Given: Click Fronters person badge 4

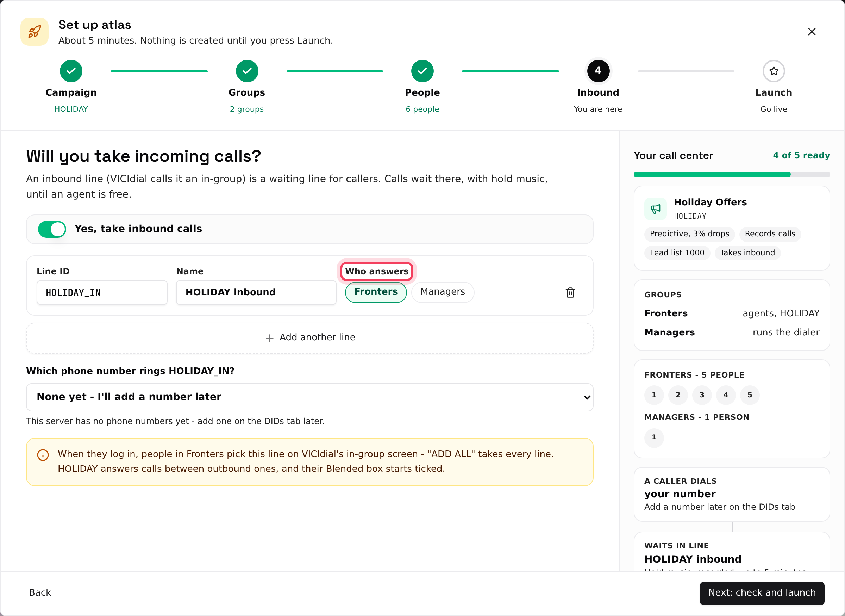Looking at the screenshot, I should [x=726, y=395].
